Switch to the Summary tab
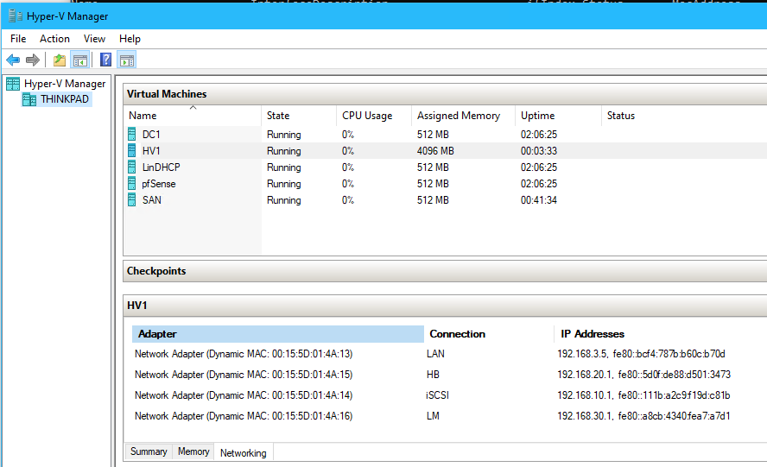 (149, 451)
